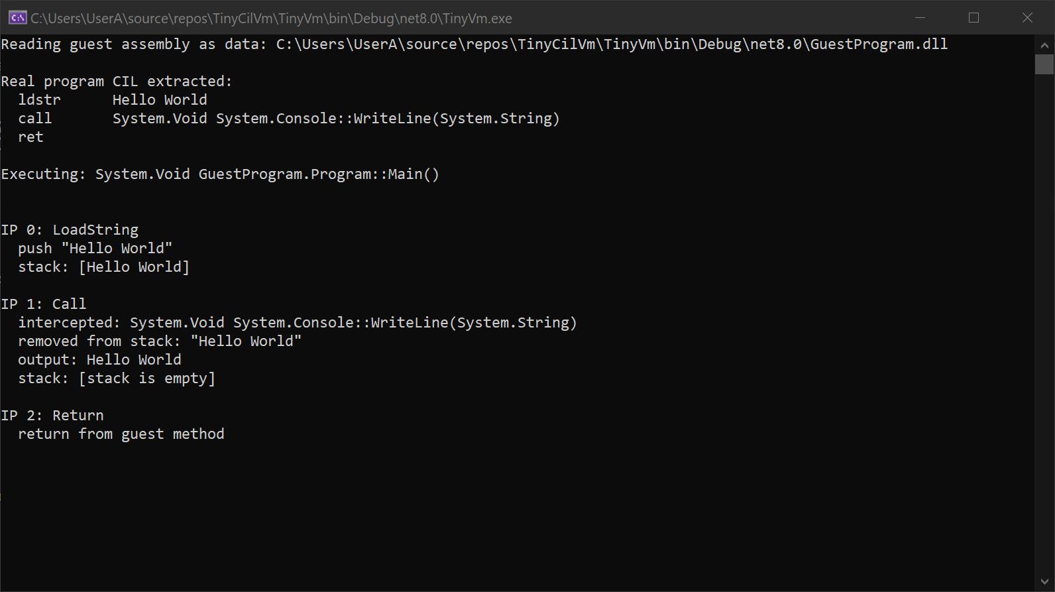The image size is (1055, 592).
Task: Click the 'ret' instruction line
Action: 30,137
